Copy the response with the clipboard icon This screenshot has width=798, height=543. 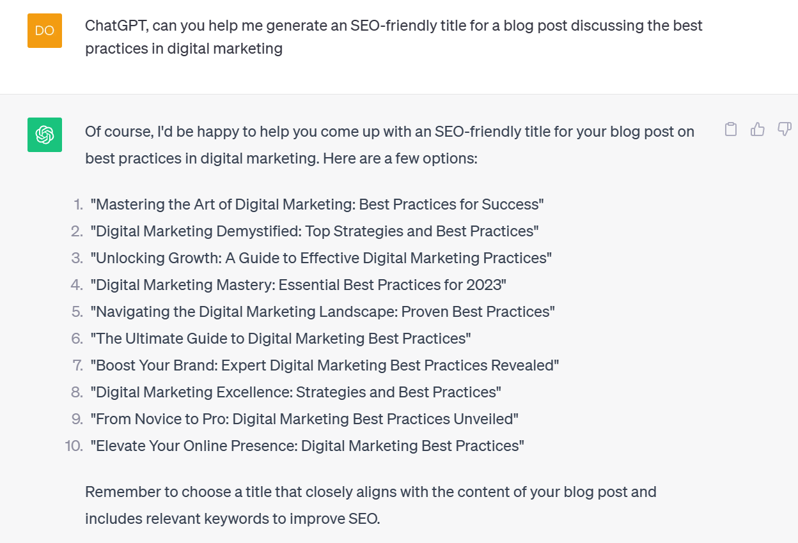click(x=731, y=130)
